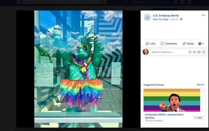Image resolution: width=209 pixels, height=131 pixels.
Task: Open the commenting-as profile dropdown
Action: 201,44
